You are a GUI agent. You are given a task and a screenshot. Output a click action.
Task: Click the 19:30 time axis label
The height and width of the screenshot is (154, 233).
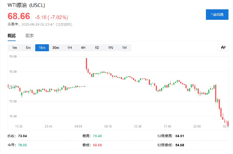coord(19,126)
